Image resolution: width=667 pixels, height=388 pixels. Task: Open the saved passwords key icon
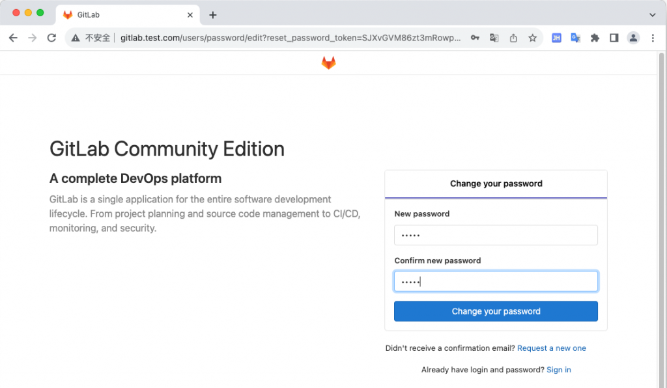click(x=475, y=38)
